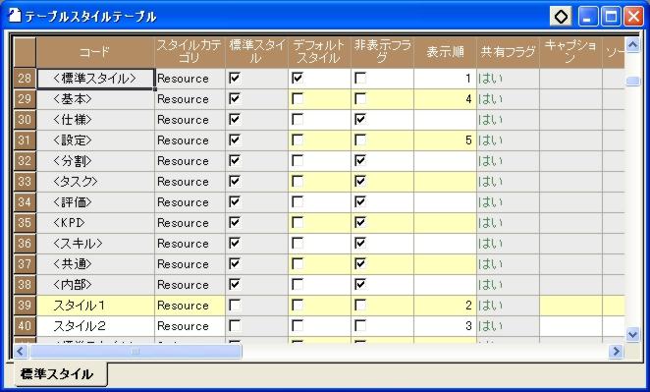Select the スタイル2 code cell
650x392 pixels.
coord(95,325)
